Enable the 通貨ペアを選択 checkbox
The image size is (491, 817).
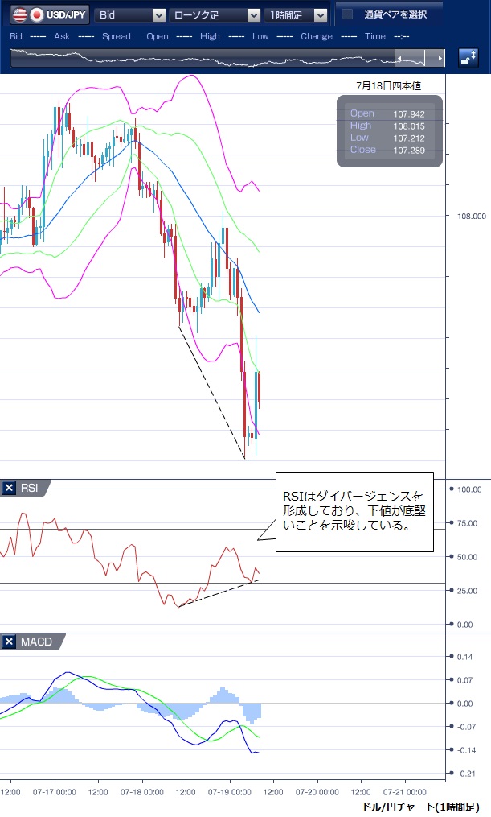coord(347,14)
